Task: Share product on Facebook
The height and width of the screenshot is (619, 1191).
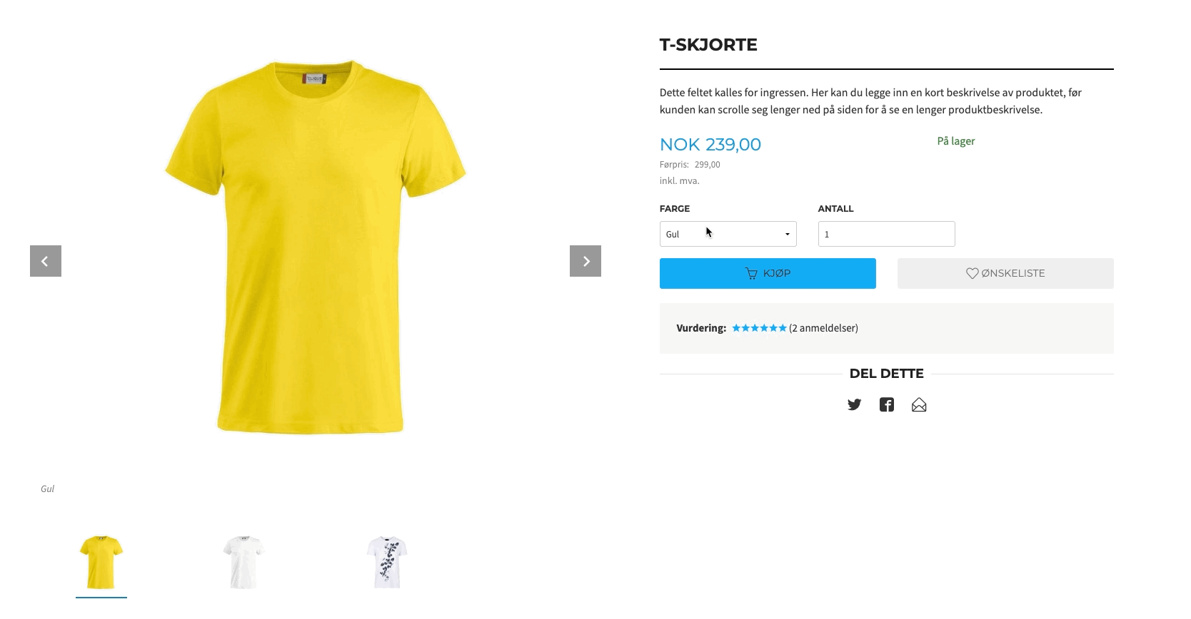Action: [x=887, y=405]
